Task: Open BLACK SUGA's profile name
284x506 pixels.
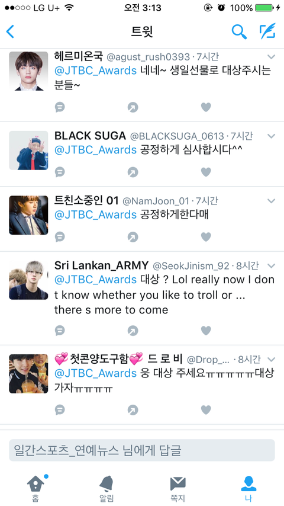Action: (x=90, y=136)
